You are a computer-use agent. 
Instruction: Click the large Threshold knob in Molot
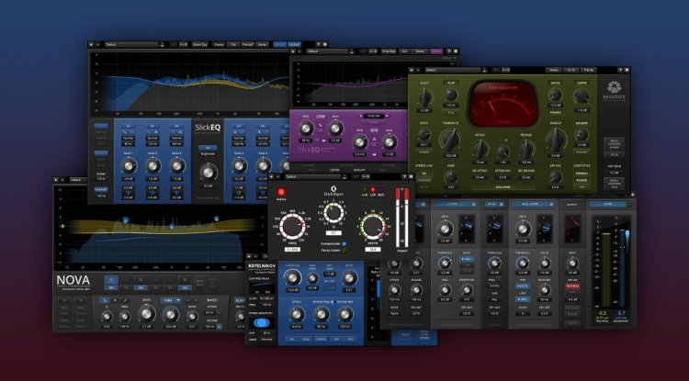point(449,140)
